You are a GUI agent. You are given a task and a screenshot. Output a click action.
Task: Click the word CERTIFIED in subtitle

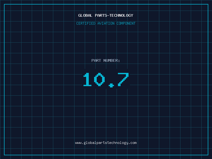coord(86,24)
